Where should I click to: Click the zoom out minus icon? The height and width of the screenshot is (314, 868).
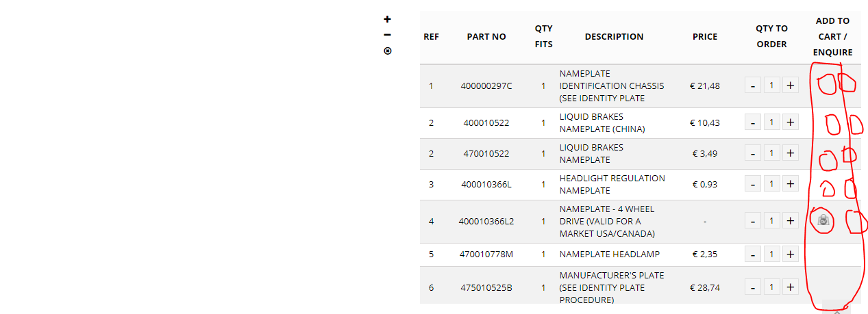[387, 35]
